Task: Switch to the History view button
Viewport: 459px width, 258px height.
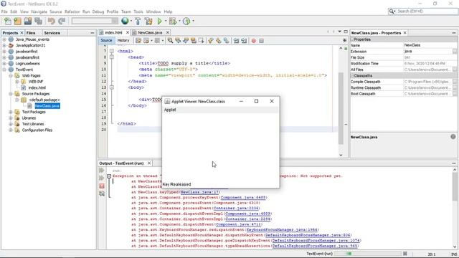Action: tap(123, 40)
